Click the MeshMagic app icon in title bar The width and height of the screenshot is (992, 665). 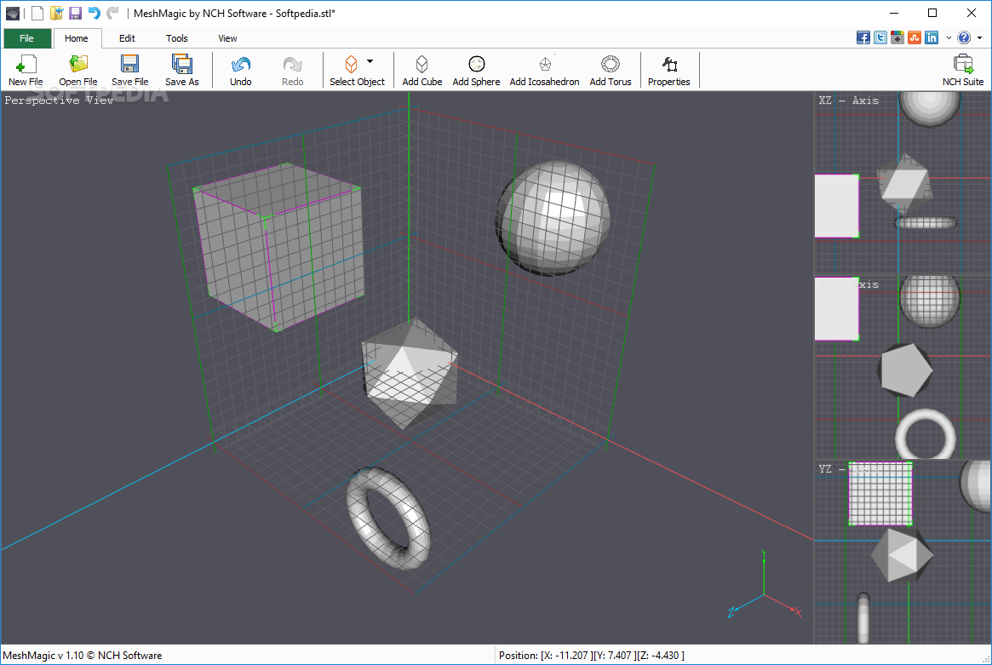(13, 13)
